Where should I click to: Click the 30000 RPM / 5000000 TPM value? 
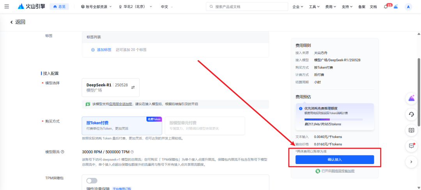(106, 152)
